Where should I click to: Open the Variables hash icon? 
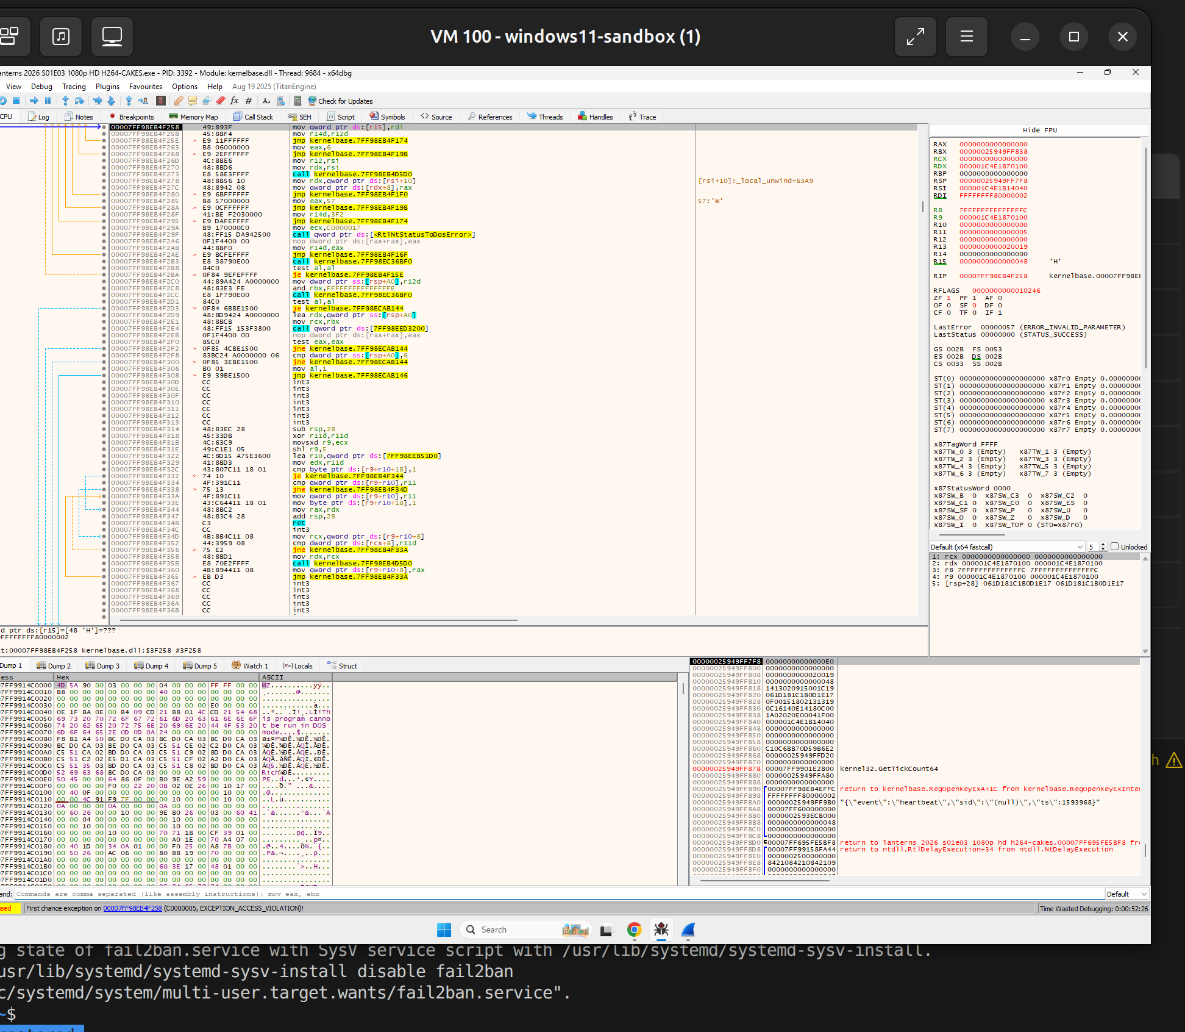249,101
